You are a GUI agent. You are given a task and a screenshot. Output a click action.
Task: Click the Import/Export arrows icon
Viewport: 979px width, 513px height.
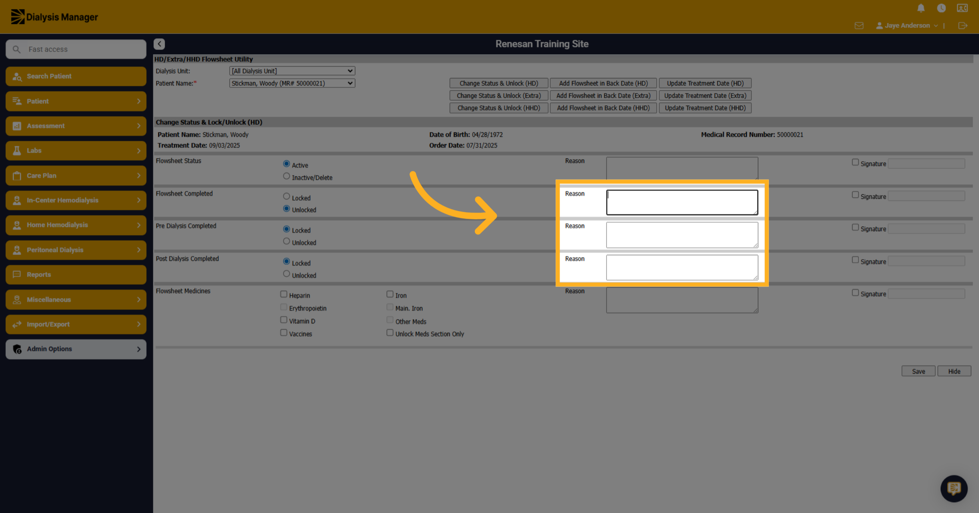pyautogui.click(x=17, y=324)
